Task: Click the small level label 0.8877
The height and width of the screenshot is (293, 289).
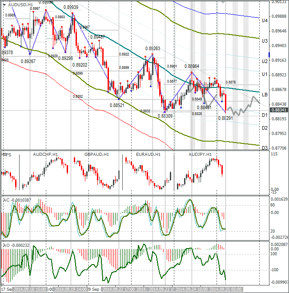Action: pyautogui.click(x=172, y=81)
